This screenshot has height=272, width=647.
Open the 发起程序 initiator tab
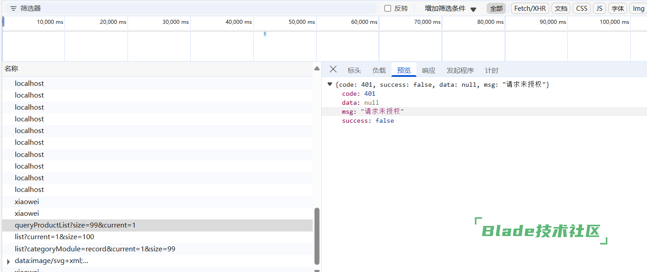(x=460, y=71)
